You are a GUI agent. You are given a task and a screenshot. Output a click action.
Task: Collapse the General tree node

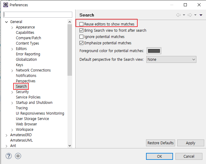point(6,22)
